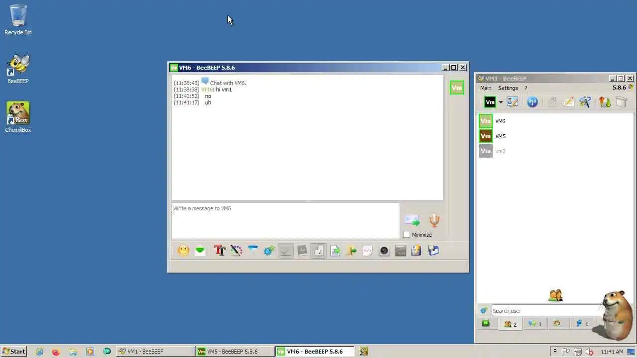Image resolution: width=637 pixels, height=358 pixels.
Task: Expand the status dropdown arrow beside Vm avatar
Action: pyautogui.click(x=501, y=102)
